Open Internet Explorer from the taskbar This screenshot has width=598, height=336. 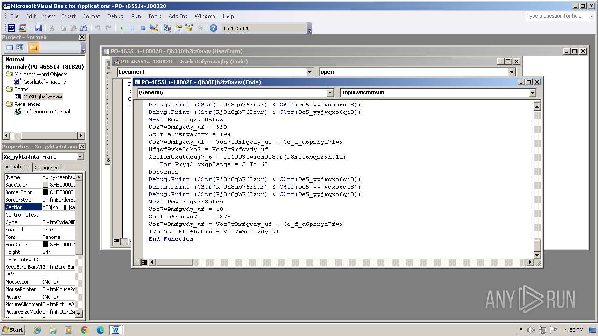pyautogui.click(x=37, y=330)
